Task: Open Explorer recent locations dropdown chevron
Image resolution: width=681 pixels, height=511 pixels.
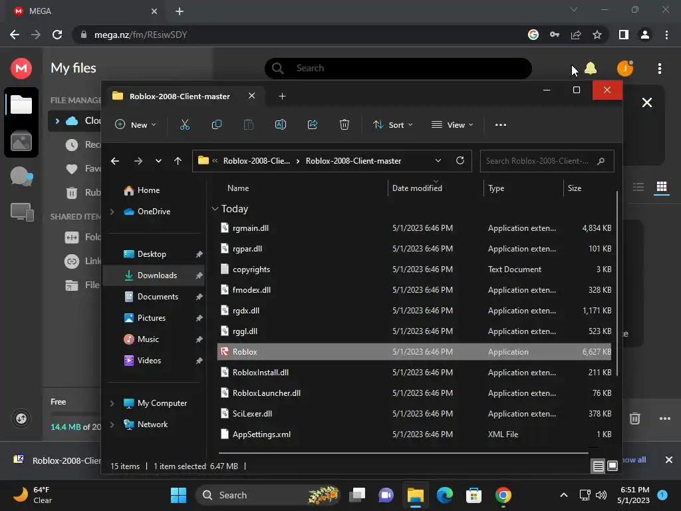Action: [x=158, y=161]
